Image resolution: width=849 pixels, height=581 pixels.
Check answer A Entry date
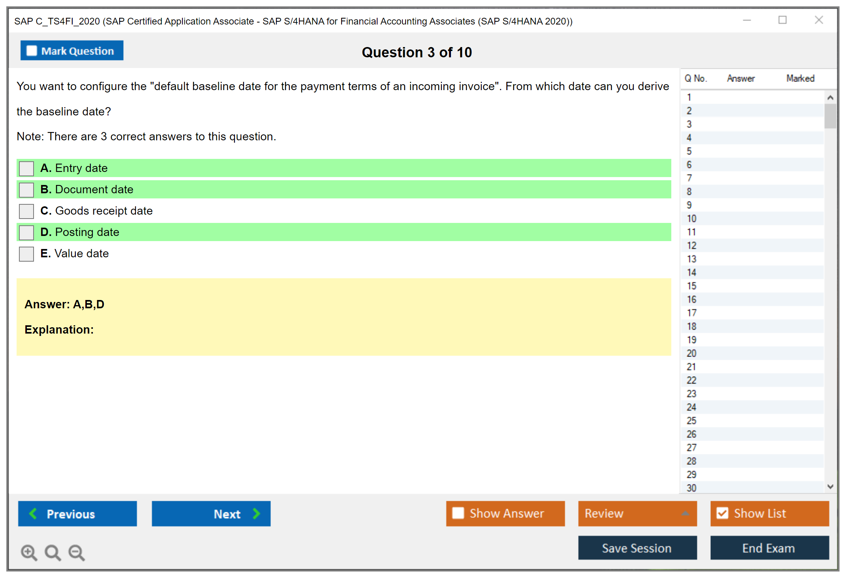(x=26, y=168)
